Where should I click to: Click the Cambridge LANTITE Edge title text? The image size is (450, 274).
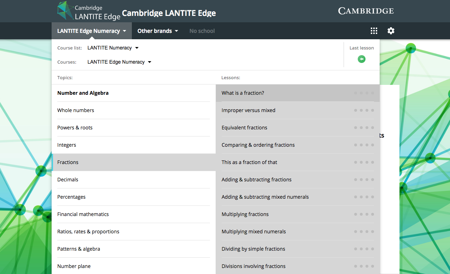tap(169, 13)
